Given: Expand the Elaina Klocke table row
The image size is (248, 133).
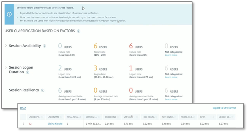Looking at the screenshot, I should [x=24, y=124].
